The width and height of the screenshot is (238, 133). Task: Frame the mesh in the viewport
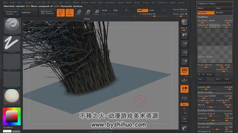pos(184,120)
